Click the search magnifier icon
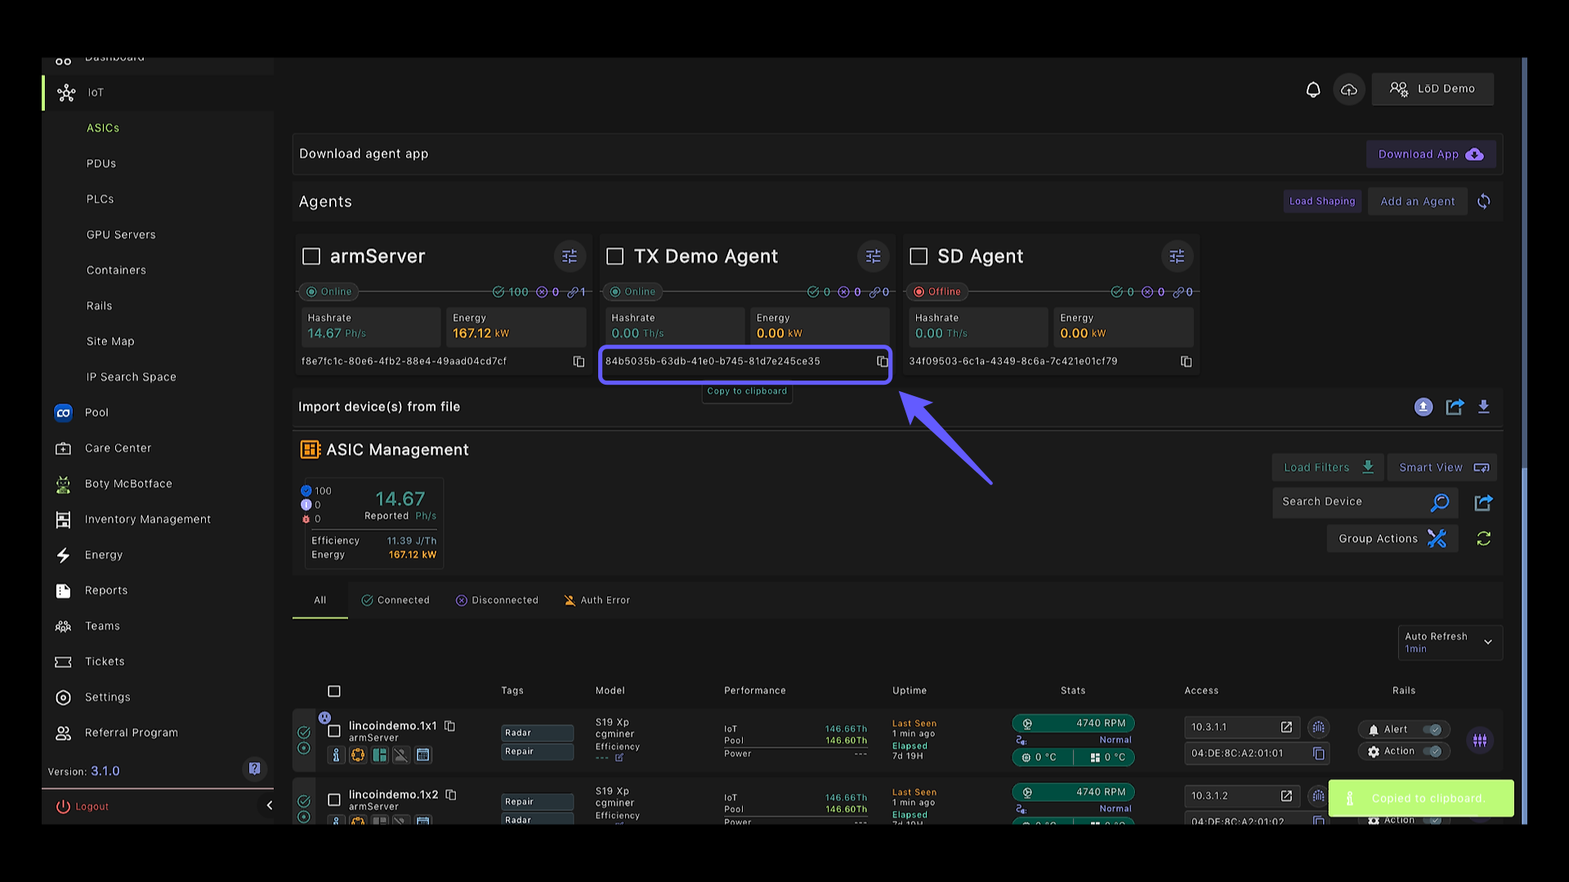This screenshot has height=882, width=1569. point(1440,502)
